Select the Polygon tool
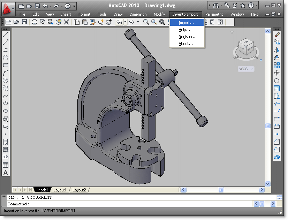This screenshot has height=220, width=288. pos(6,58)
